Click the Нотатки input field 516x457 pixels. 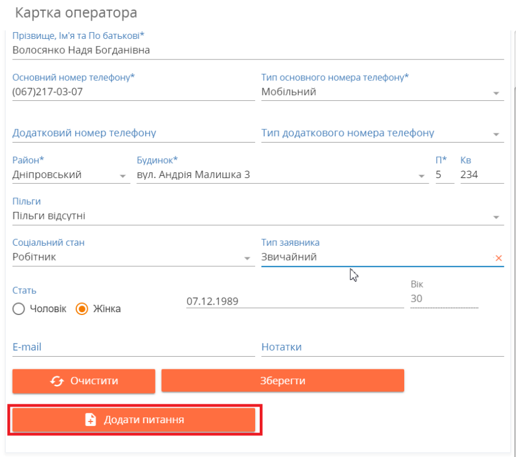point(382,348)
